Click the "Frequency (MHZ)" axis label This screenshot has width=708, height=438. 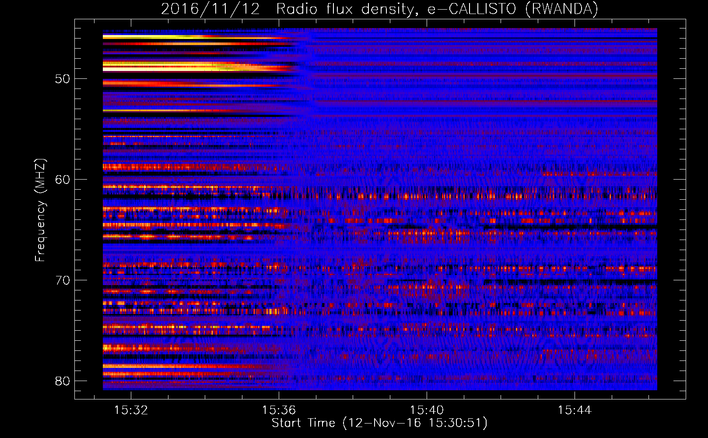[x=40, y=210]
